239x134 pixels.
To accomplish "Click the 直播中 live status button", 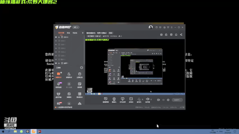I will pyautogui.click(x=177, y=100).
